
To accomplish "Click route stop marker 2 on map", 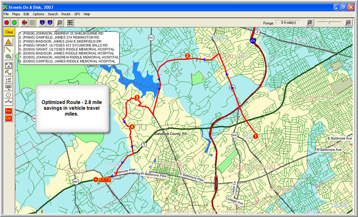I will pyautogui.click(x=187, y=55).
